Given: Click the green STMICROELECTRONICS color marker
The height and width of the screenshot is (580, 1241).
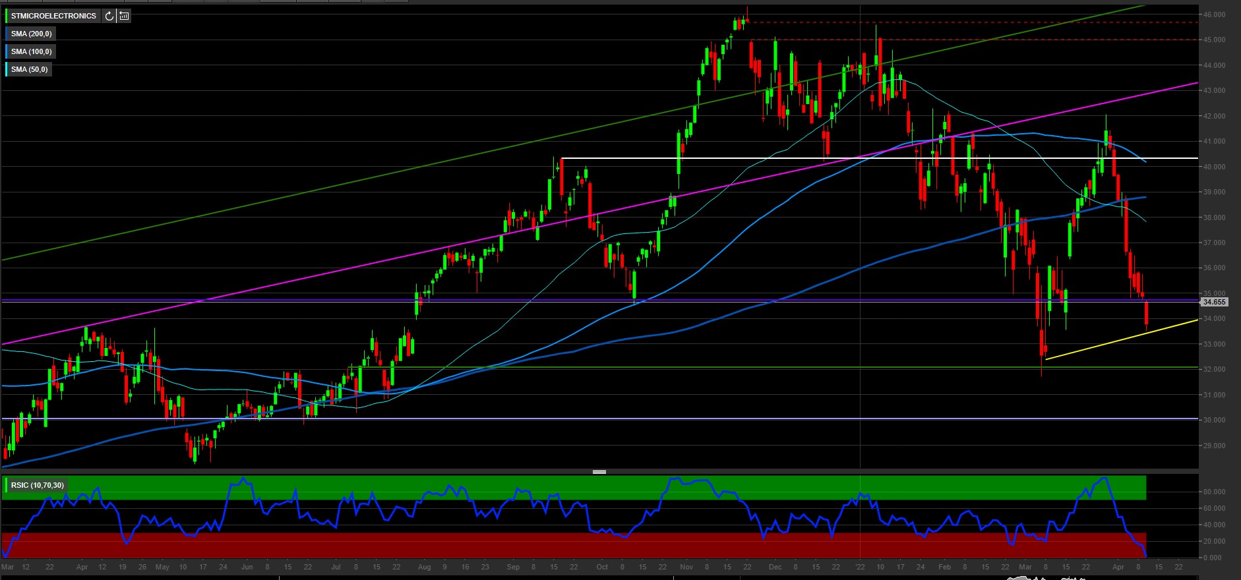Looking at the screenshot, I should pos(7,16).
